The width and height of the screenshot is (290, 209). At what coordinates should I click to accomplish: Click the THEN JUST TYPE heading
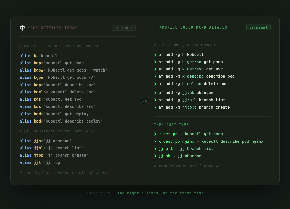pyautogui.click(x=171, y=125)
